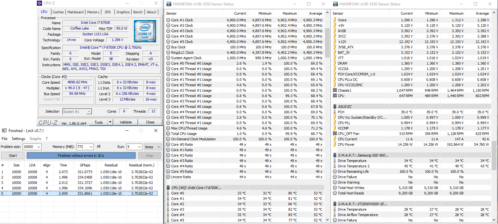Open the Run count dropdown in LinX
The height and width of the screenshot is (224, 498).
pyautogui.click(x=139, y=147)
